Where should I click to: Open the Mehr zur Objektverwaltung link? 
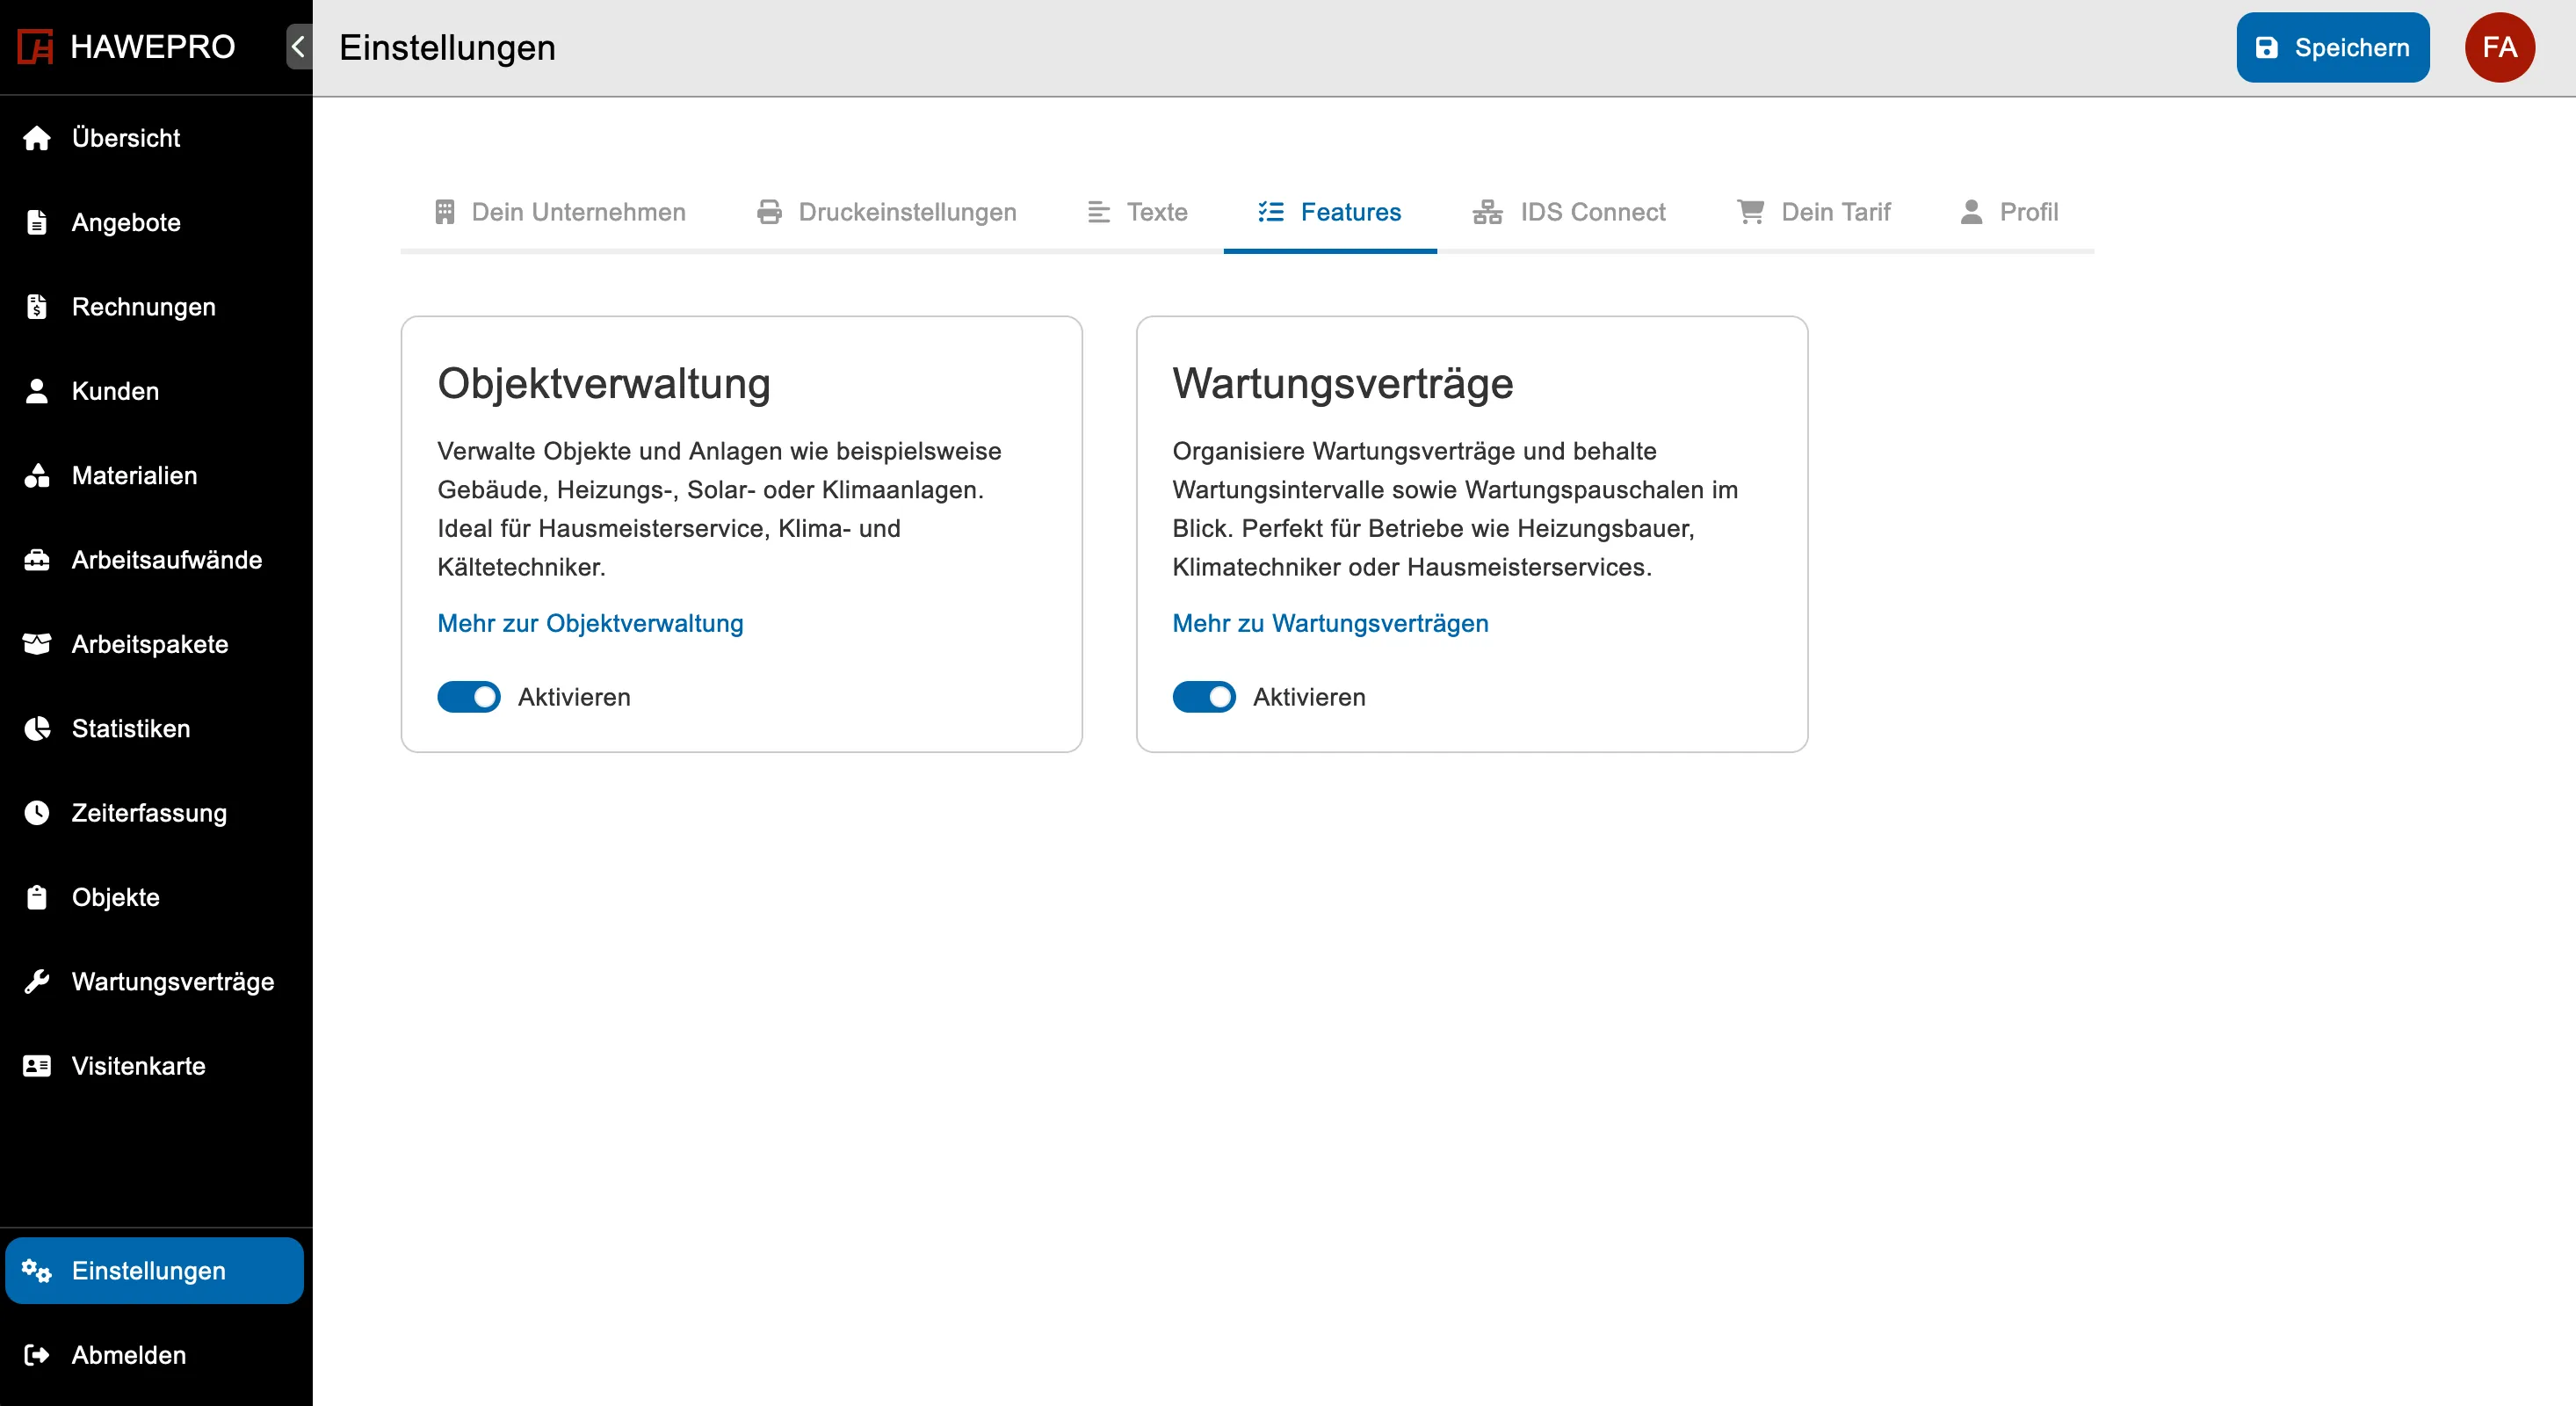[x=590, y=623]
